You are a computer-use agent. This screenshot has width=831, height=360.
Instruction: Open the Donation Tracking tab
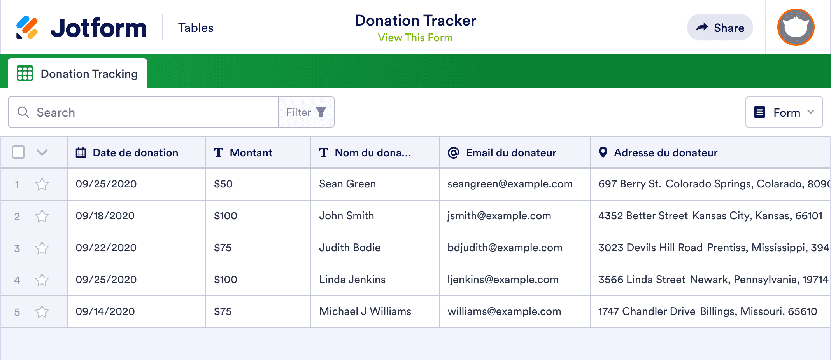(x=89, y=74)
